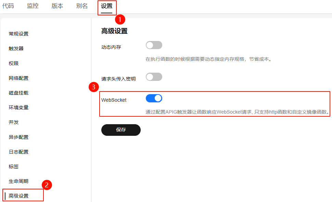Image resolution: width=332 pixels, height=202 pixels.
Task: Turn on 请求头传入密钥 toggle
Action: coord(154,77)
